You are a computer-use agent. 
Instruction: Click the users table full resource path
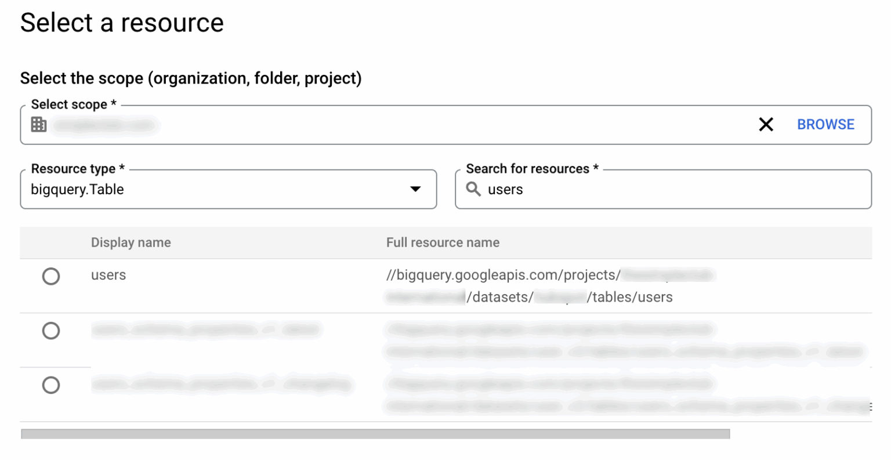pyautogui.click(x=528, y=286)
